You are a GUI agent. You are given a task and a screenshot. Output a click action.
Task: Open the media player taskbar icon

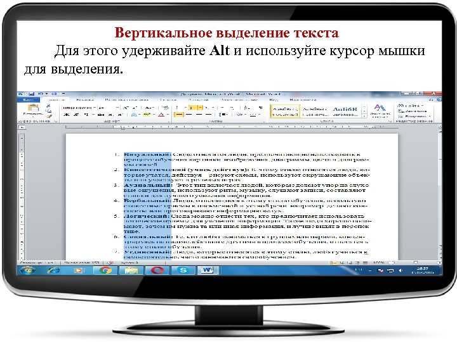pos(78,270)
